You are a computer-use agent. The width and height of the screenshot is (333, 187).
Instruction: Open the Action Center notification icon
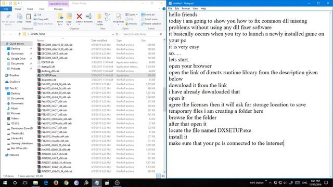point(326,182)
